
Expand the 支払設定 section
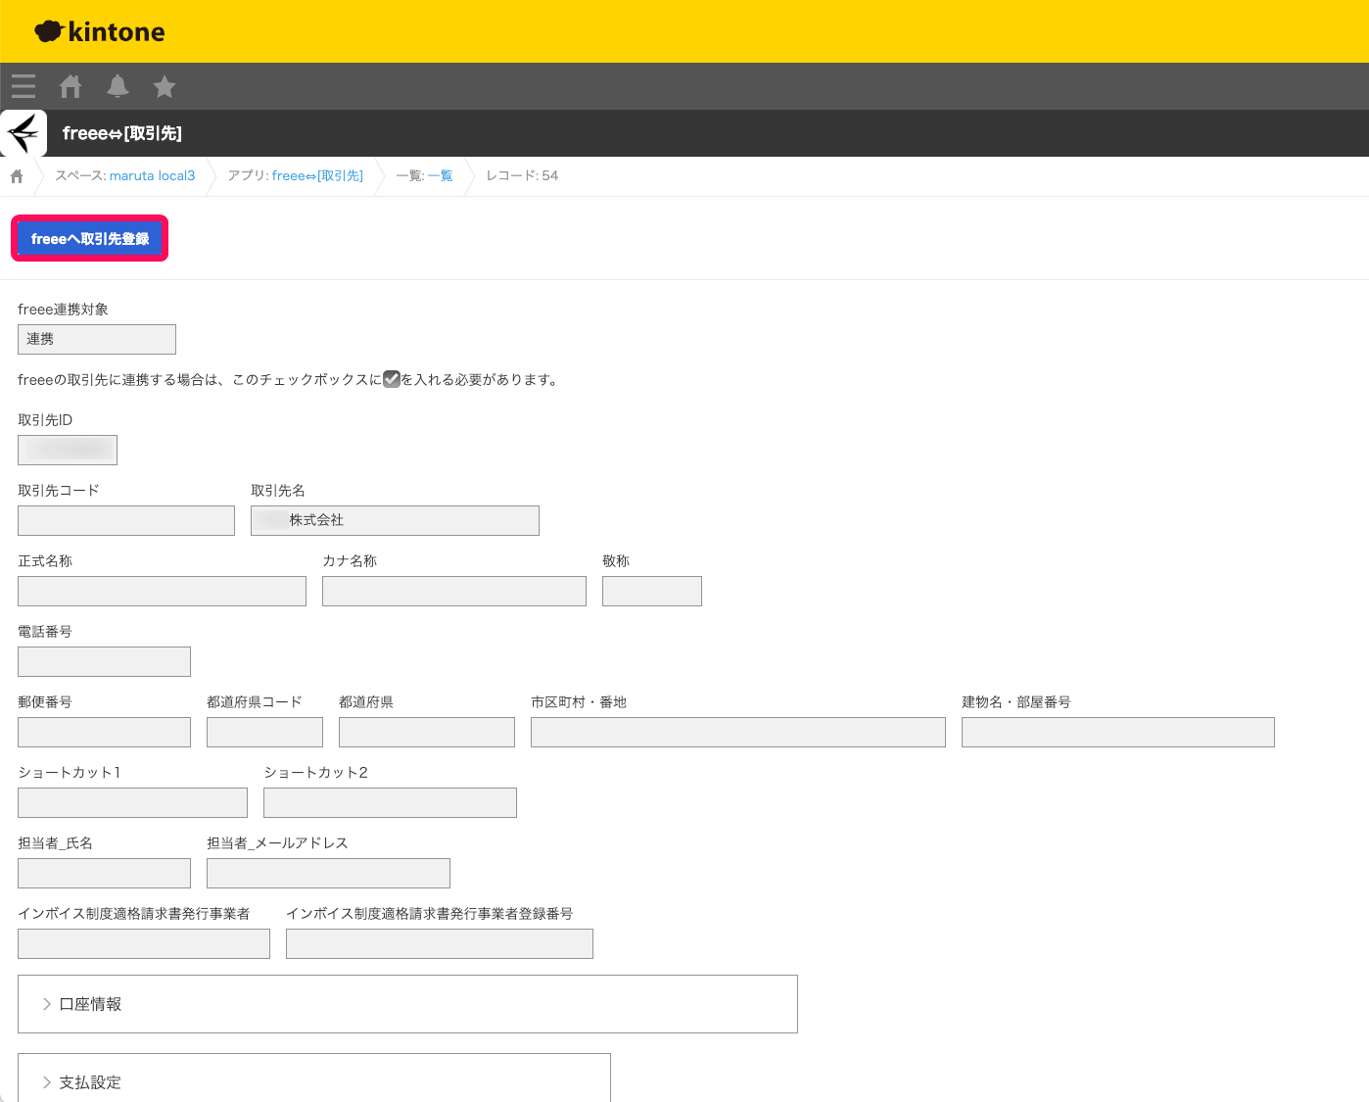(314, 1078)
